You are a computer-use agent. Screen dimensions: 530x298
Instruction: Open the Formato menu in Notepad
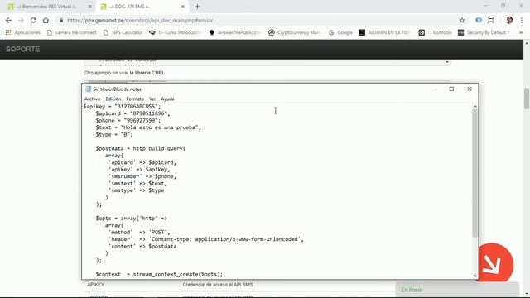coord(135,99)
